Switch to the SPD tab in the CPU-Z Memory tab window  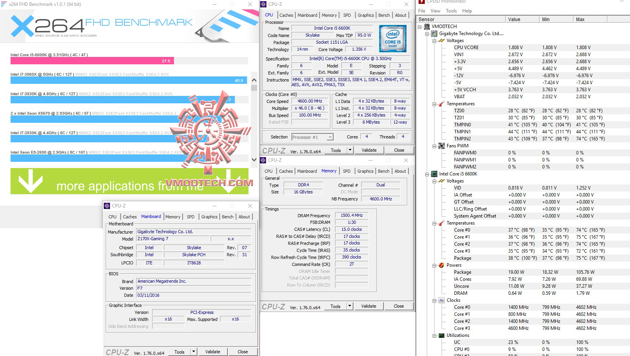point(347,171)
